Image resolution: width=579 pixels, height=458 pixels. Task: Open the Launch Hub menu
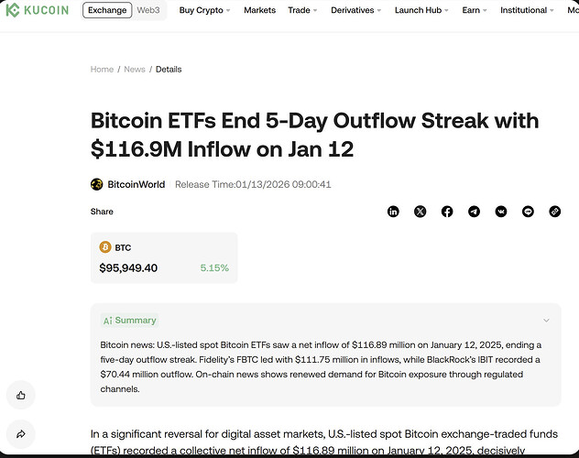(422, 11)
